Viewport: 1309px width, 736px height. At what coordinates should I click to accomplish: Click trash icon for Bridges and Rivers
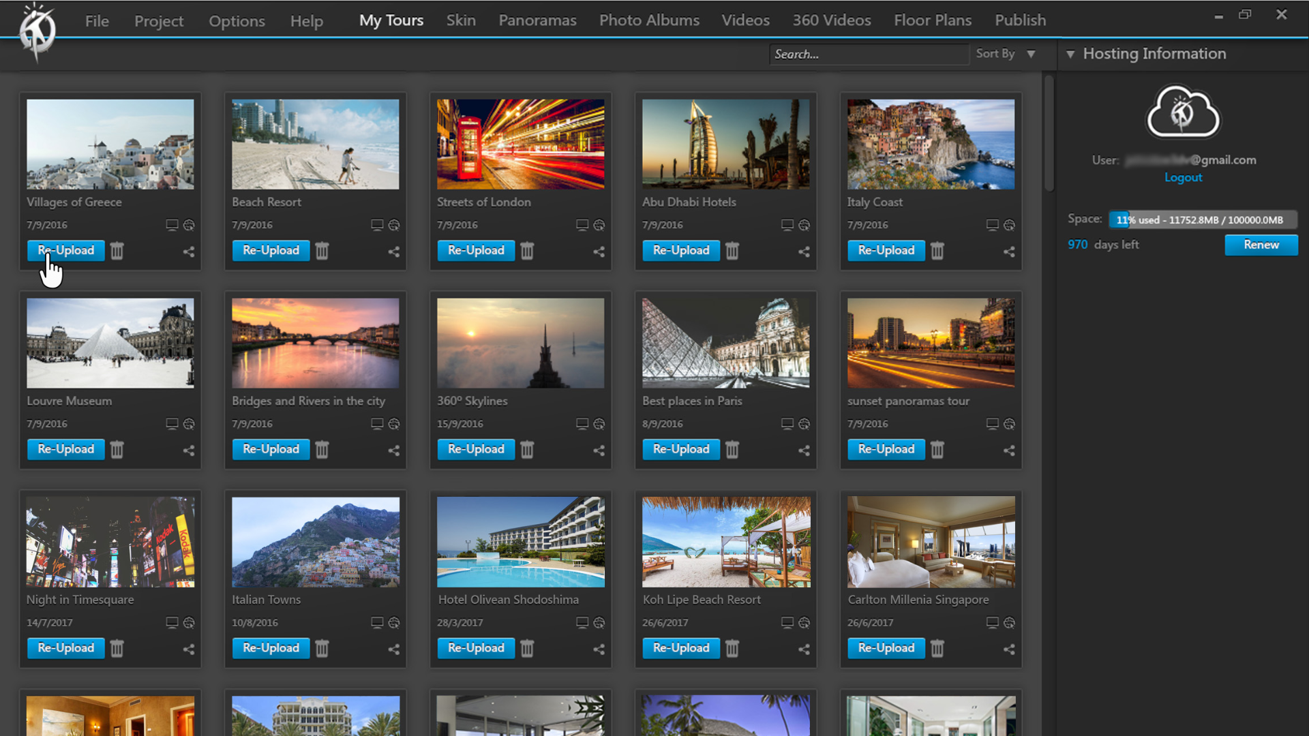coord(322,450)
